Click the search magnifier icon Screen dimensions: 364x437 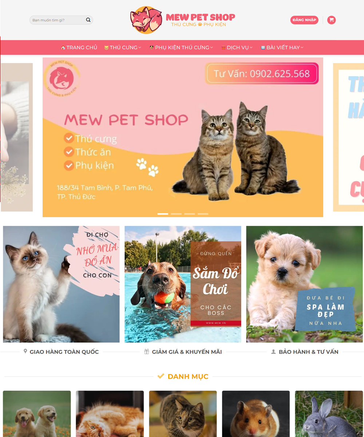point(88,20)
